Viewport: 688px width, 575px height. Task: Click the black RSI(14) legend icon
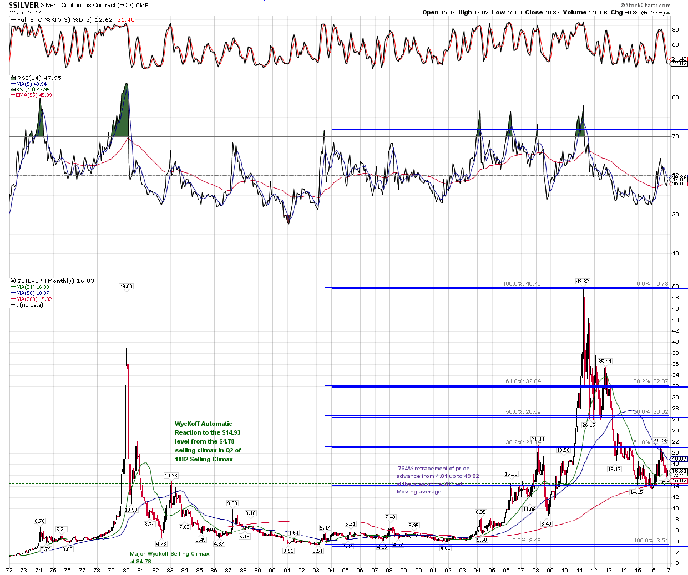13,78
